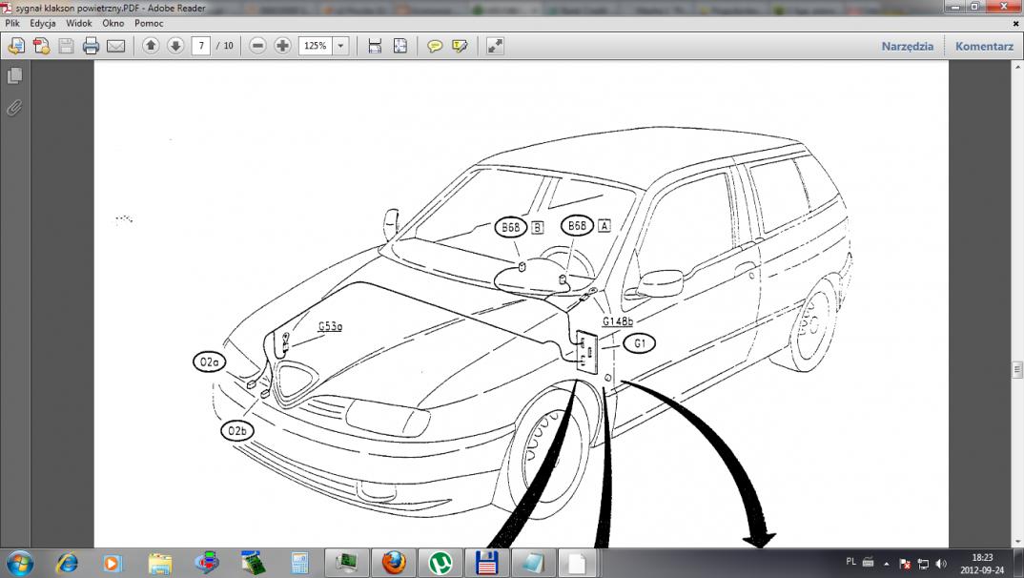The image size is (1024, 578).
Task: Toggle the page thumbnails panel
Action: click(x=14, y=75)
